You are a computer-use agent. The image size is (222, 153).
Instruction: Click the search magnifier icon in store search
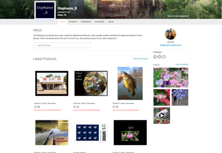[x=36, y=46]
